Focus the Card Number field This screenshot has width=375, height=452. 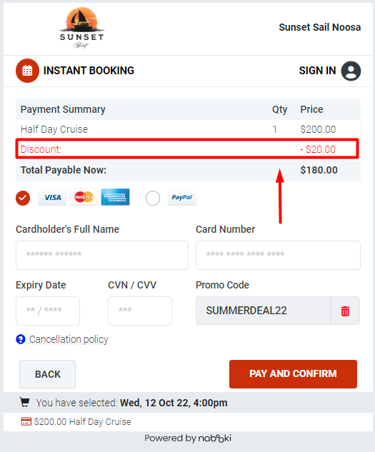(278, 256)
